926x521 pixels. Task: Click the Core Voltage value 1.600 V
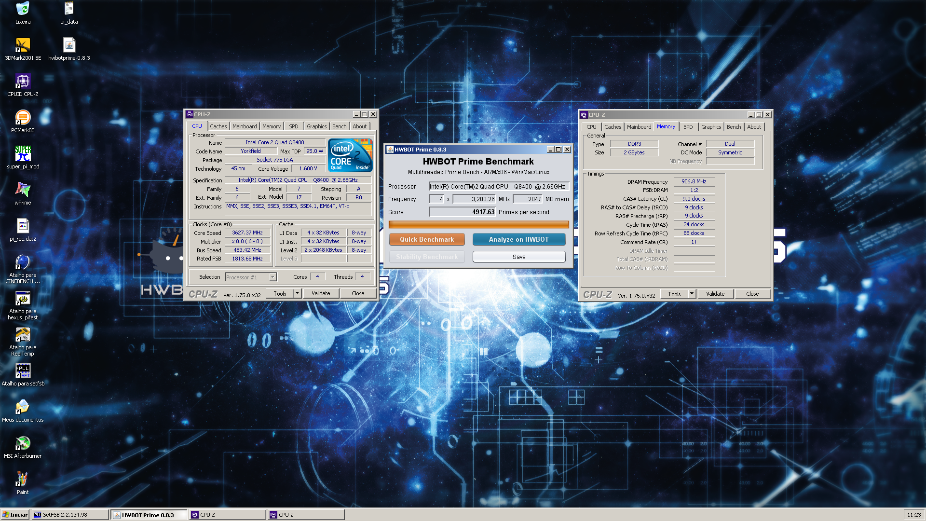pyautogui.click(x=308, y=168)
